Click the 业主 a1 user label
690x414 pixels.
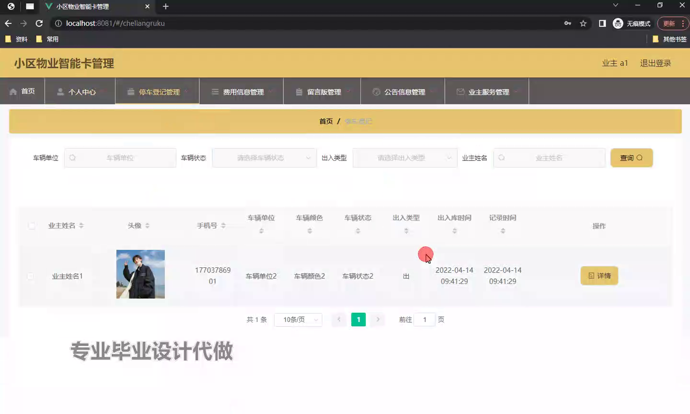click(x=615, y=63)
